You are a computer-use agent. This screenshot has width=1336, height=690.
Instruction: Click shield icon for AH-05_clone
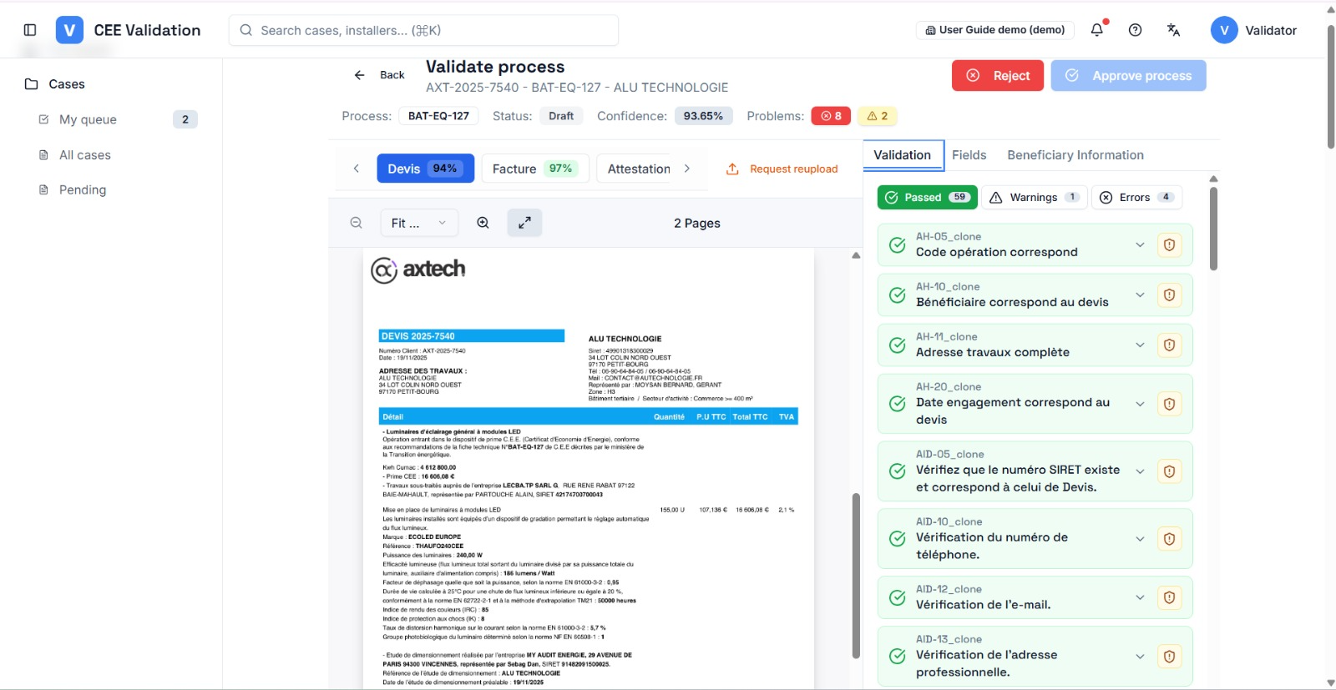tap(1169, 245)
